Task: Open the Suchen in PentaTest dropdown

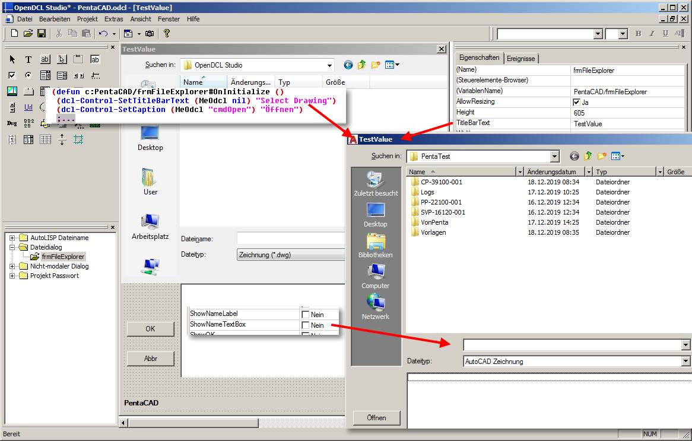Action: [555, 156]
